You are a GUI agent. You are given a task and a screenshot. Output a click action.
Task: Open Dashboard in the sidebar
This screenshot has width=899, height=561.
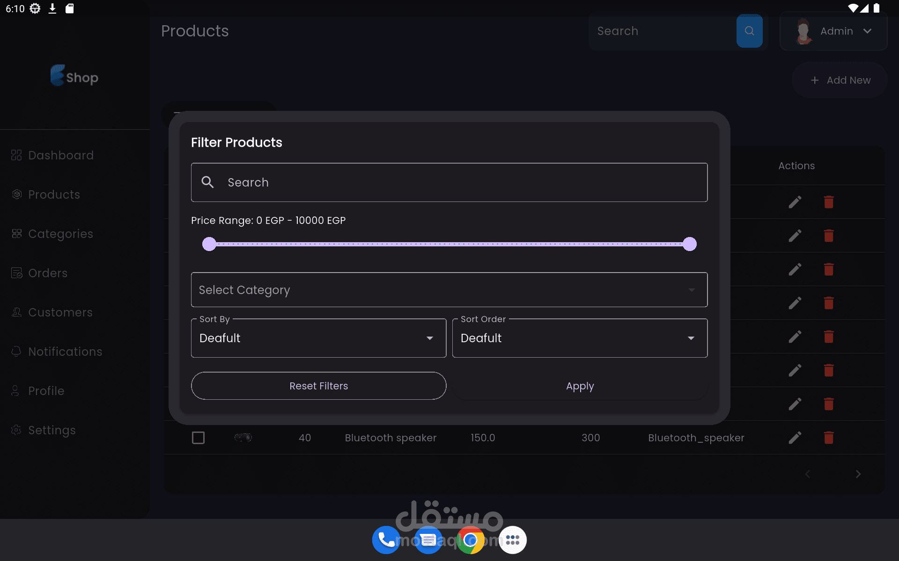click(x=60, y=155)
